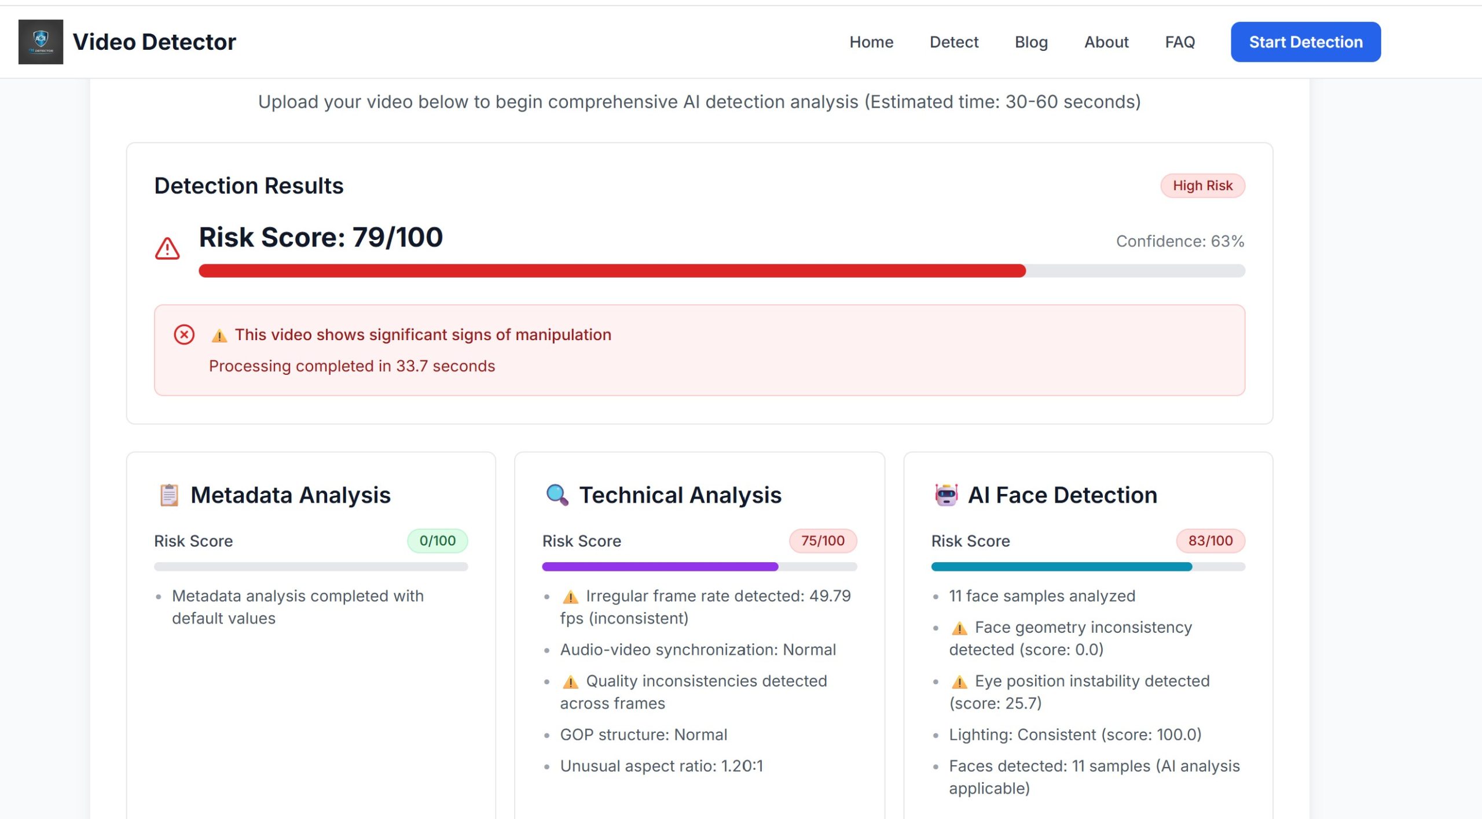Viewport: 1482px width, 819px height.
Task: Click 'Face geometry inconsistency detected' item
Action: point(1070,639)
